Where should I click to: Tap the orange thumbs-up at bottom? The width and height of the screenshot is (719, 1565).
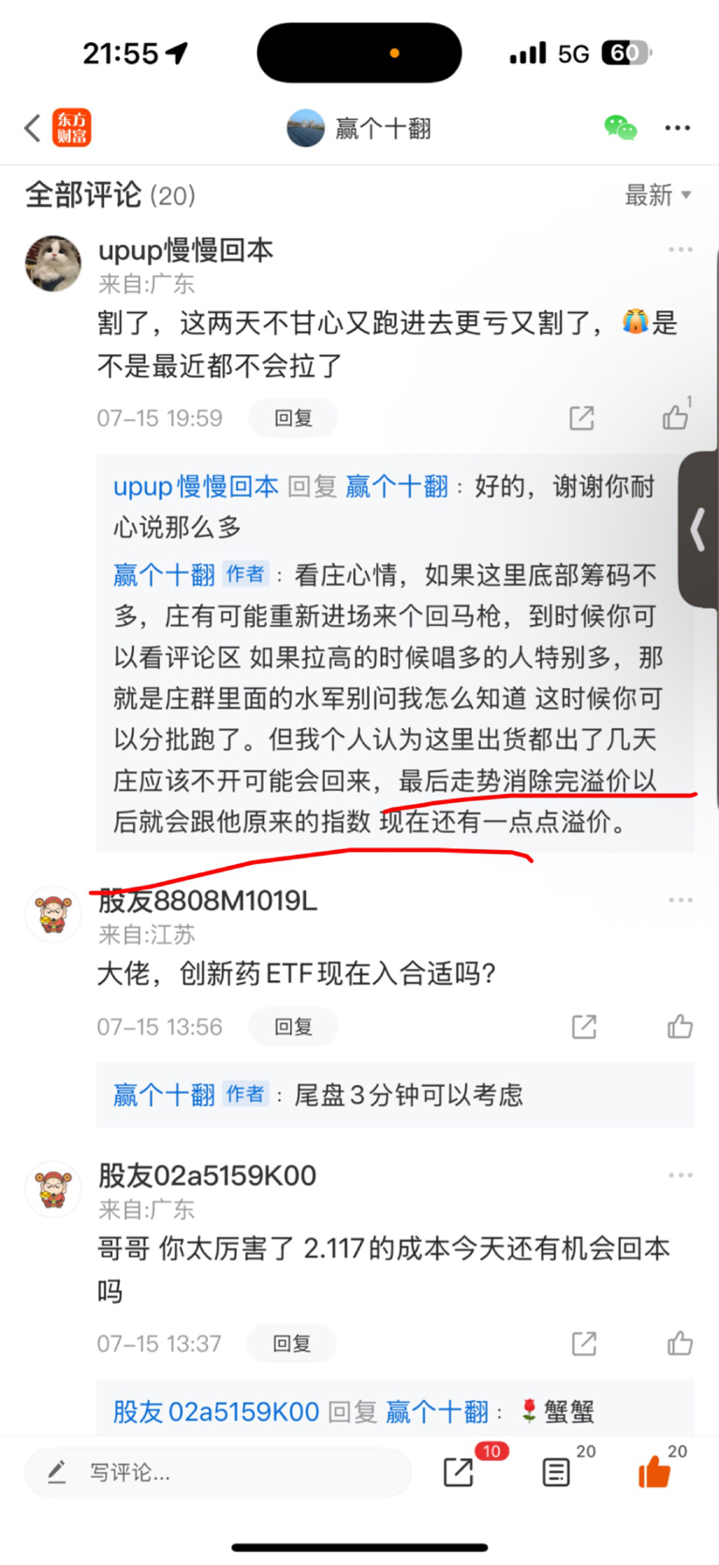pos(654,1472)
